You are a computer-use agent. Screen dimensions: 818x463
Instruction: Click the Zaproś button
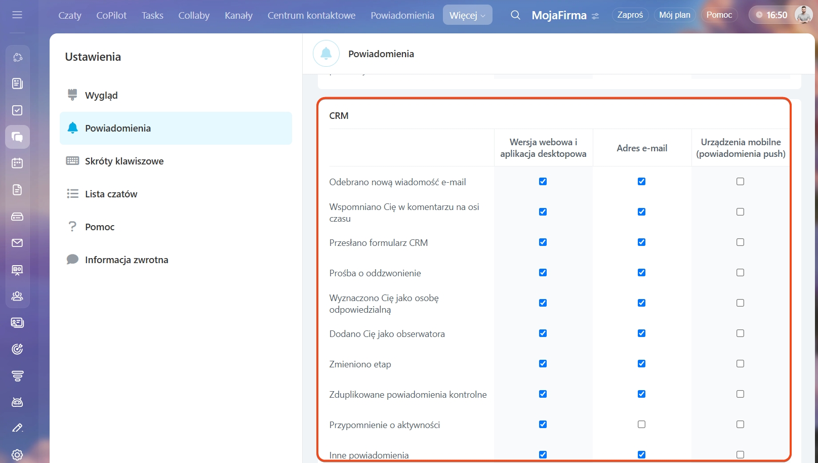630,15
